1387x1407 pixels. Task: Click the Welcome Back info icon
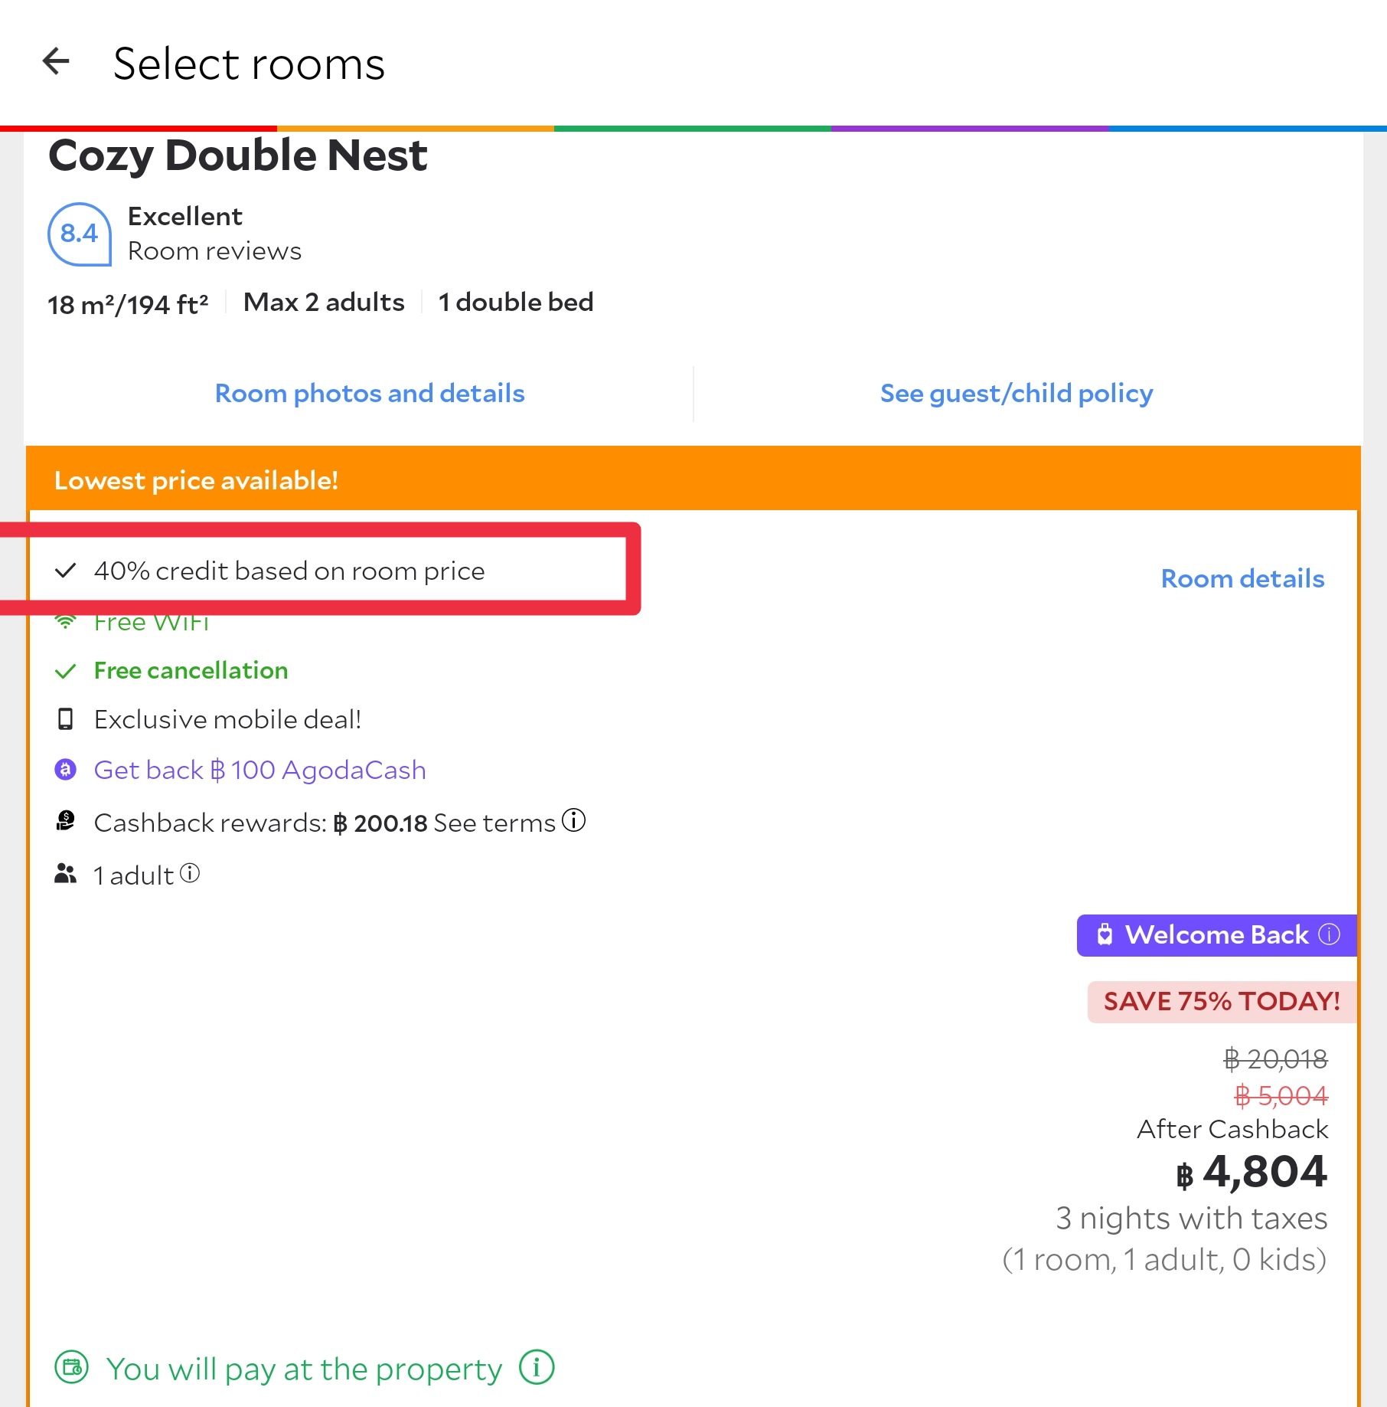(x=1329, y=934)
